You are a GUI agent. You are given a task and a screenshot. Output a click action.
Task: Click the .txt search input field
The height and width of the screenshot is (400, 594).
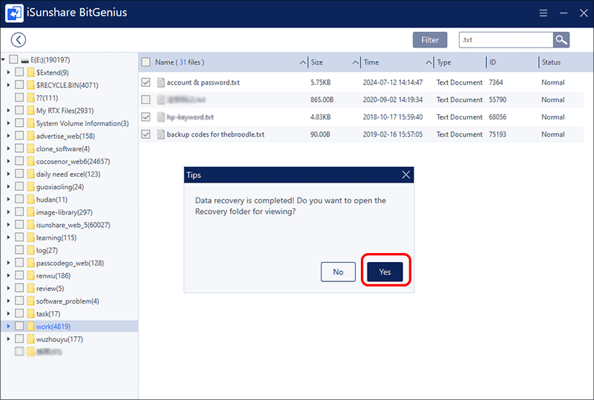(x=505, y=40)
